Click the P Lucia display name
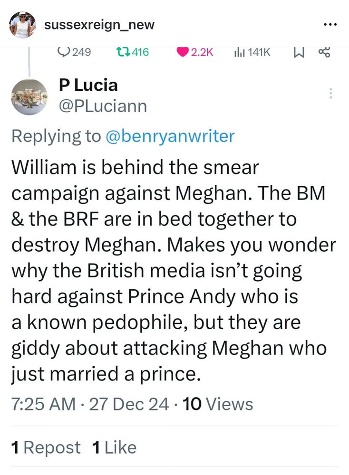349x475 pixels. click(x=88, y=85)
